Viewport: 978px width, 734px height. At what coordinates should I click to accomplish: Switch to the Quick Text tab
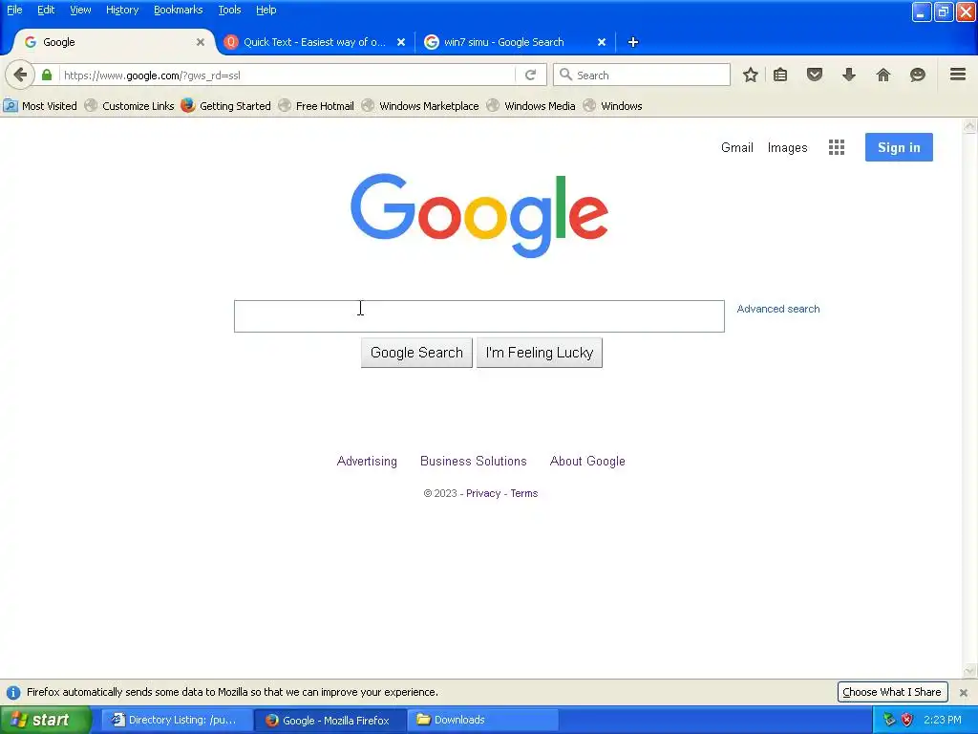pos(314,42)
